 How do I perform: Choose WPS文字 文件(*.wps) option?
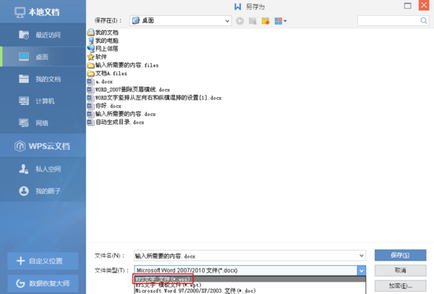(250, 279)
